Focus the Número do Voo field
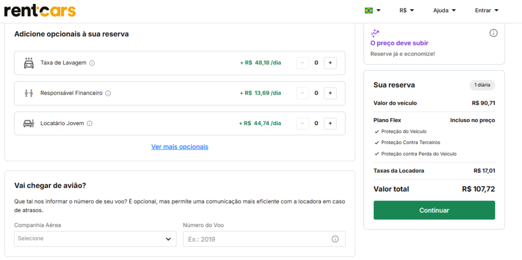 (265, 239)
